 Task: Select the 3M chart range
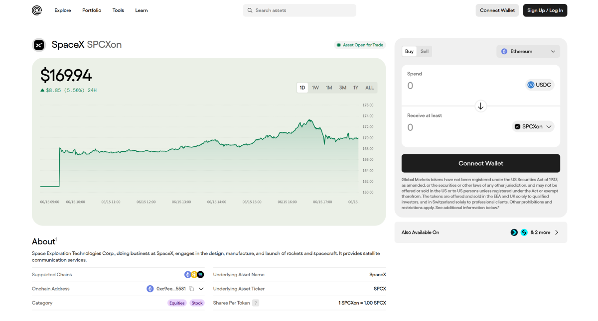click(343, 88)
